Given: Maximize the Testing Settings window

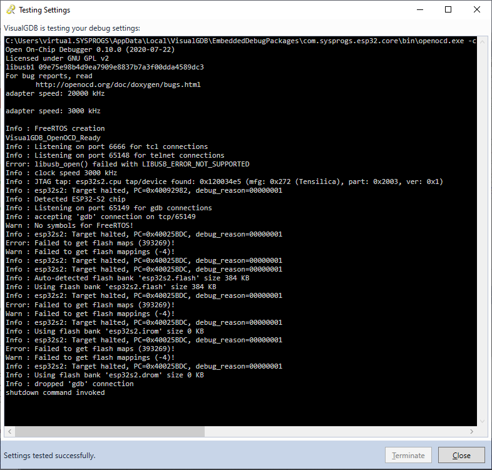Looking at the screenshot, I should [x=448, y=10].
